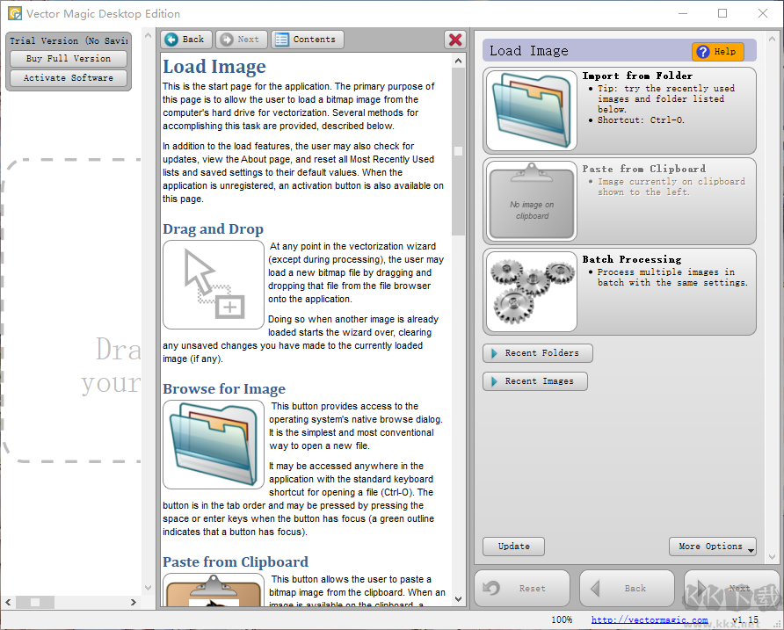Open Help from the Load Image header

pos(717,52)
